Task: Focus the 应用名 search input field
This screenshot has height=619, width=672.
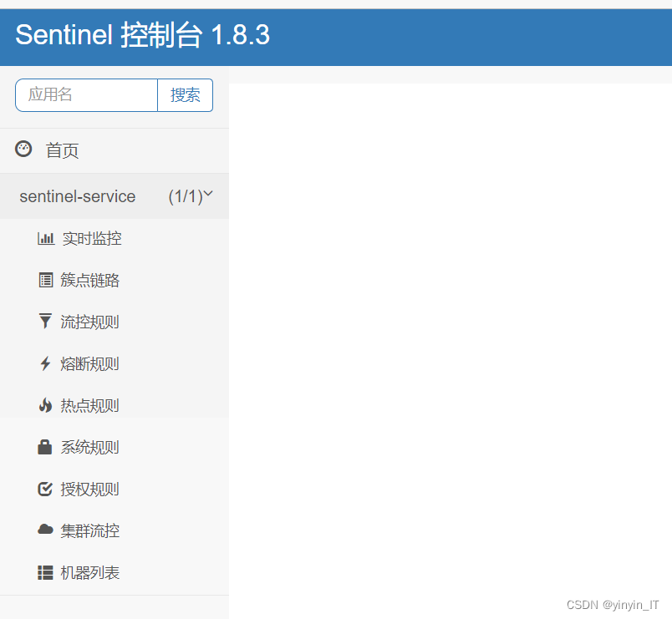Action: (87, 95)
